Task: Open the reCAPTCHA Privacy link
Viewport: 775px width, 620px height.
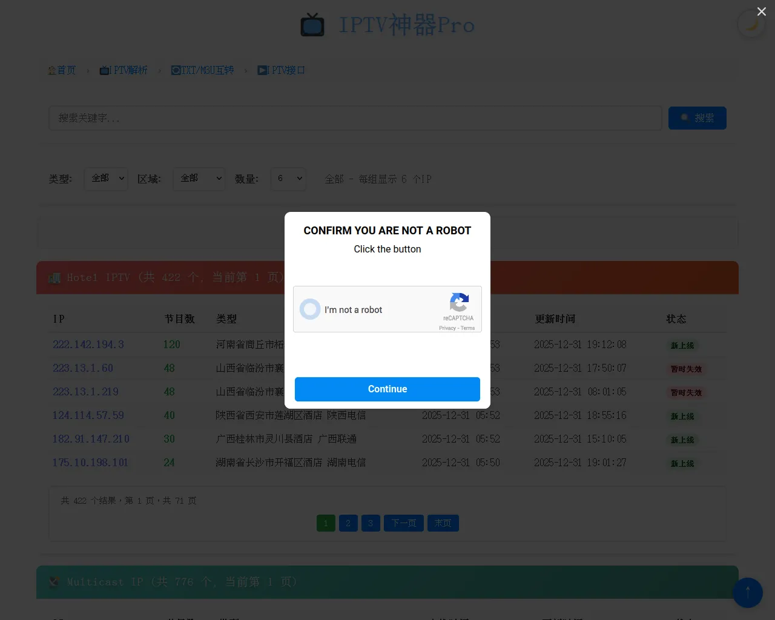Action: pos(447,328)
